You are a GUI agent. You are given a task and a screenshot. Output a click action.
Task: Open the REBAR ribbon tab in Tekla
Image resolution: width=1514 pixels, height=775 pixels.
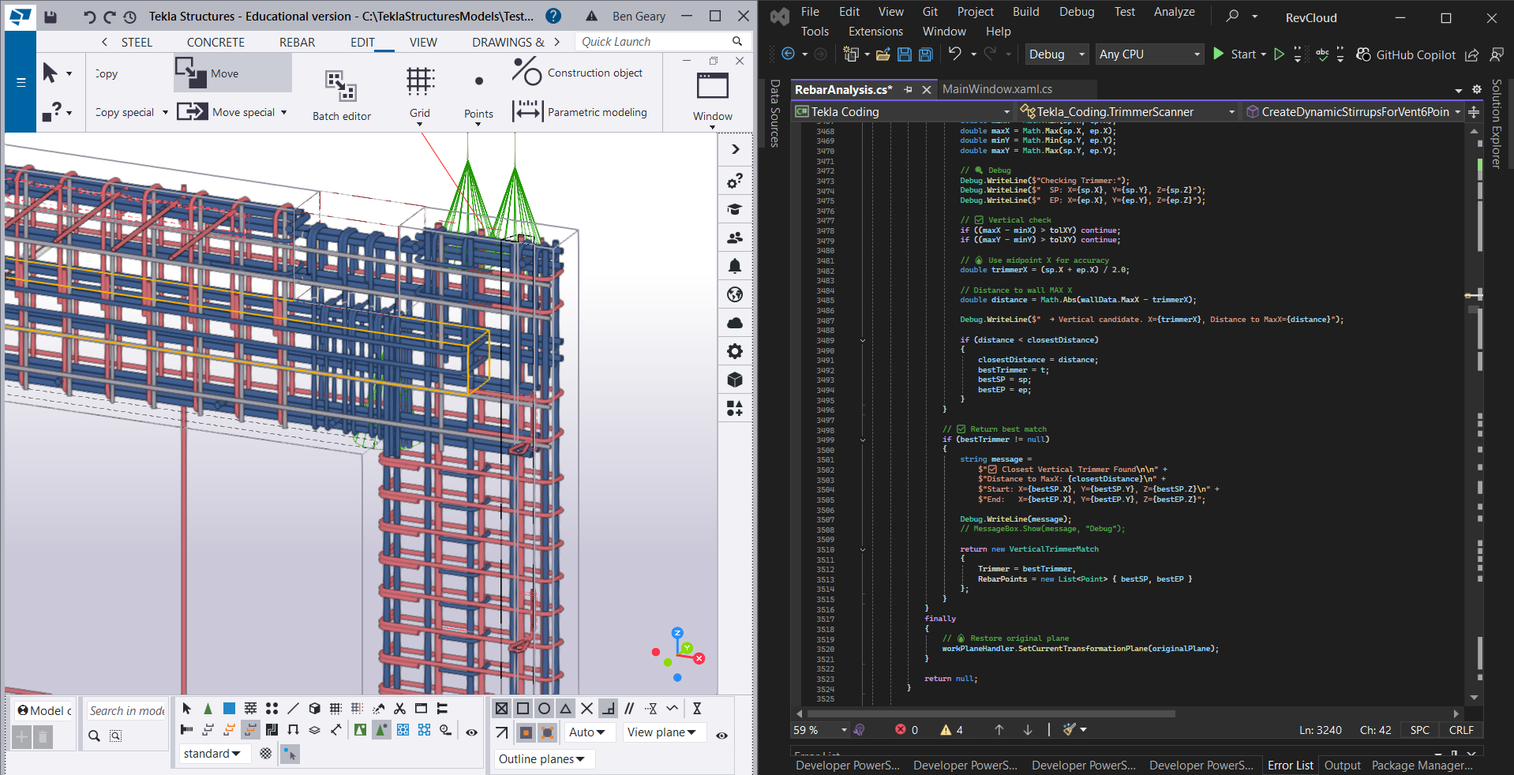(297, 42)
